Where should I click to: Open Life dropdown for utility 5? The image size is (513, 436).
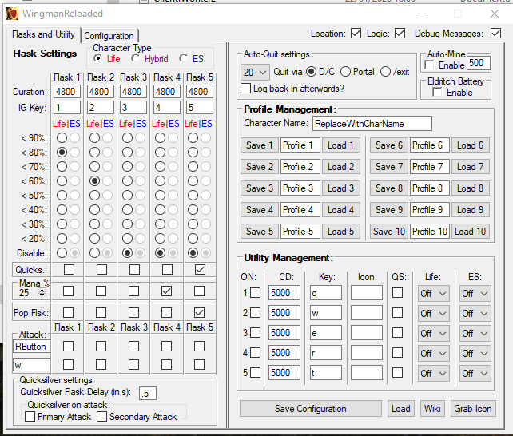[x=433, y=373]
